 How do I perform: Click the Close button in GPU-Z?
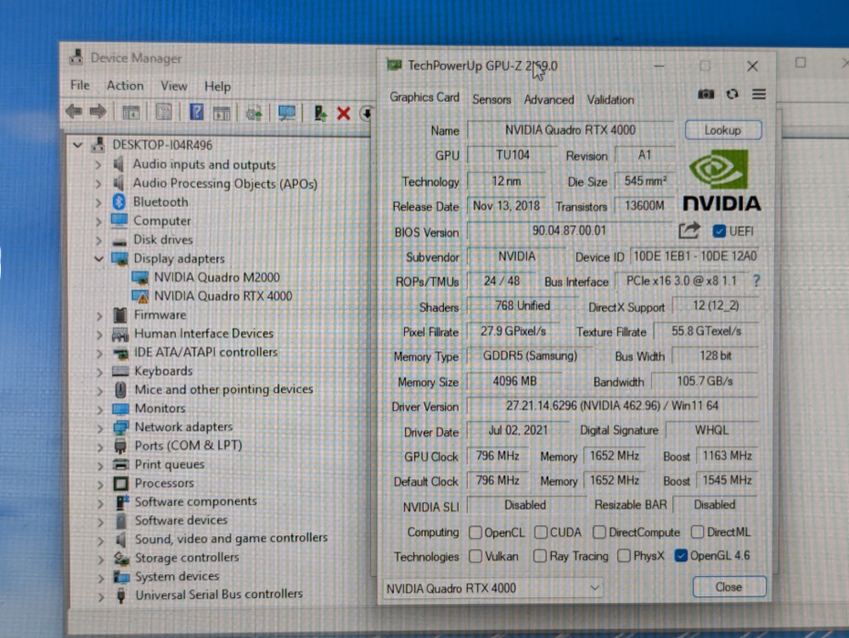[729, 587]
